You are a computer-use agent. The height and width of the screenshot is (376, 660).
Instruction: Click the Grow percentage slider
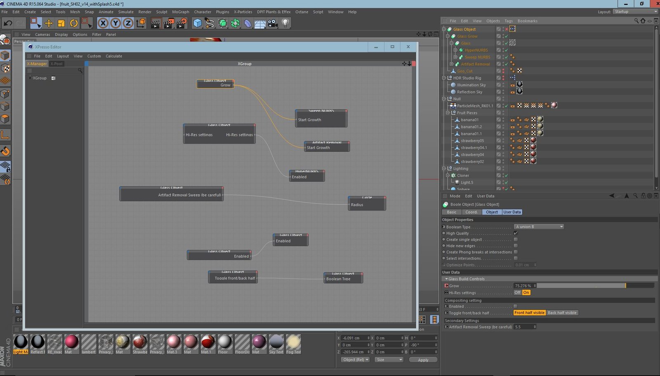click(x=595, y=286)
